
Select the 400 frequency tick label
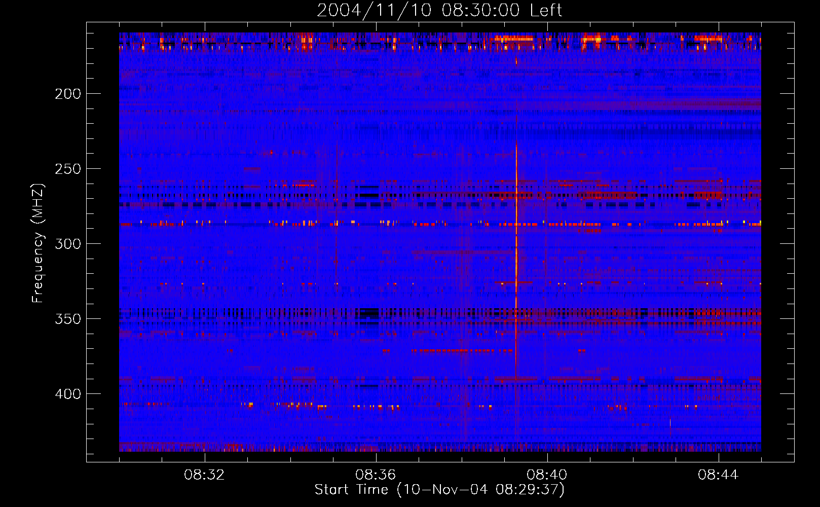68,394
